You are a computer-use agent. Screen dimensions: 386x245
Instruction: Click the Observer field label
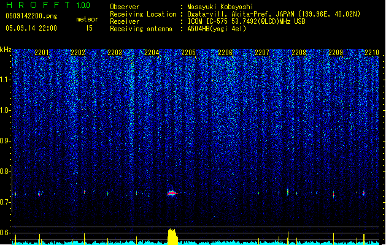tap(125, 7)
